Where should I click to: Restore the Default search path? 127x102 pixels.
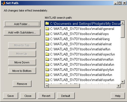coord(66,96)
